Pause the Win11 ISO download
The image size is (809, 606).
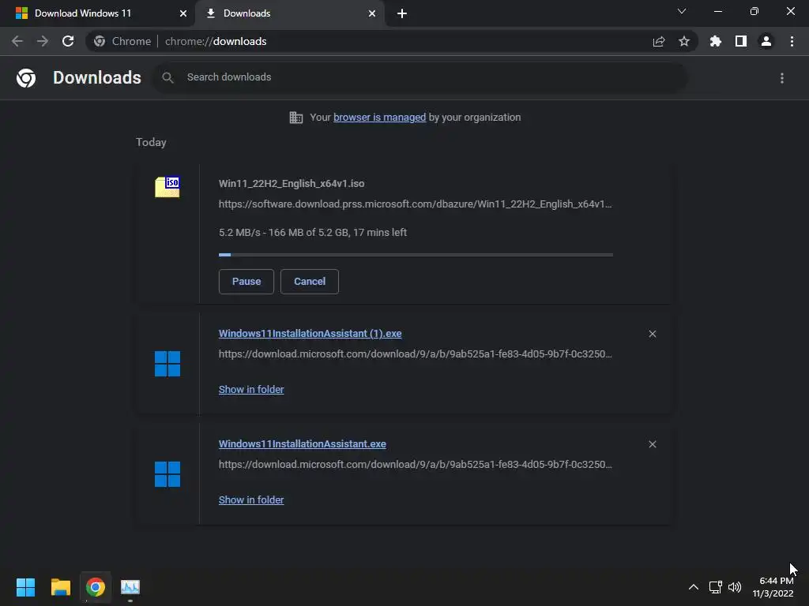point(246,282)
